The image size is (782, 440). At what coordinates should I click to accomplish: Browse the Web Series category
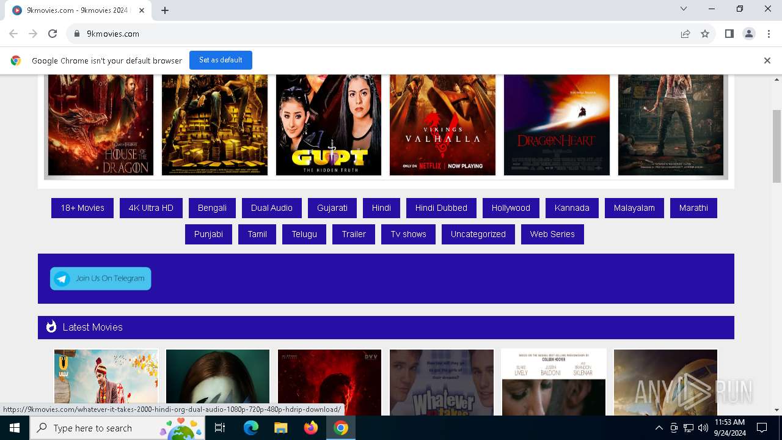[x=552, y=234]
